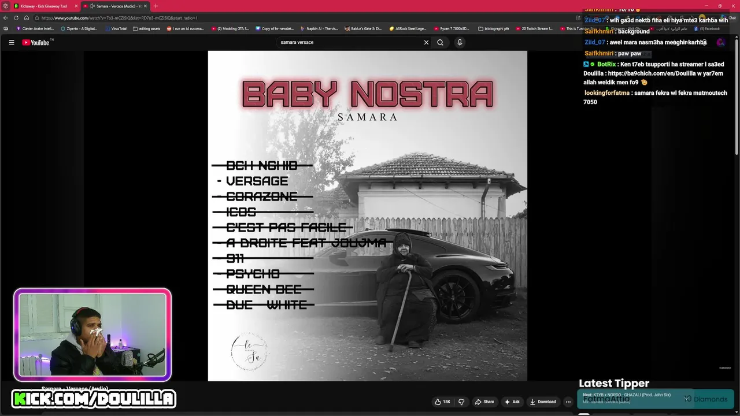
Task: Open browser home page icon
Action: (27, 18)
